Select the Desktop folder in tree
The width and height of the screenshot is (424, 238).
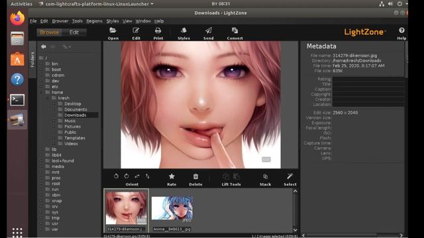coord(73,104)
